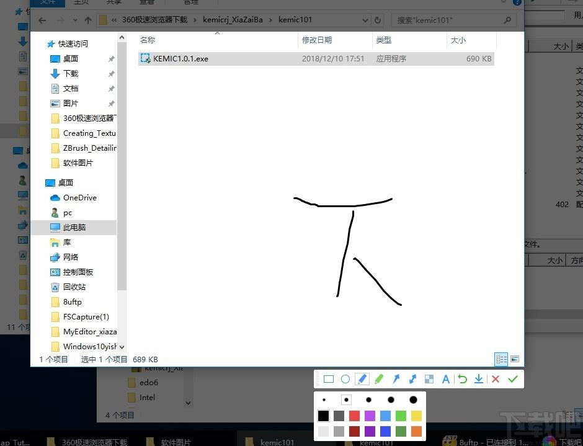Choose the smallest brush size dot

click(324, 400)
